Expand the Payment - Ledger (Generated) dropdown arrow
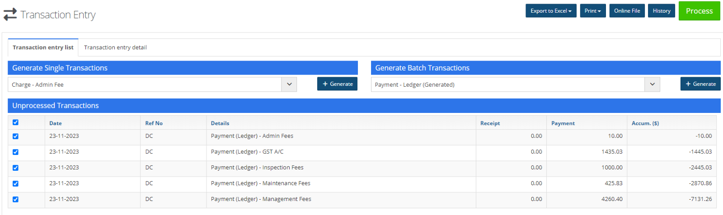 pyautogui.click(x=652, y=84)
